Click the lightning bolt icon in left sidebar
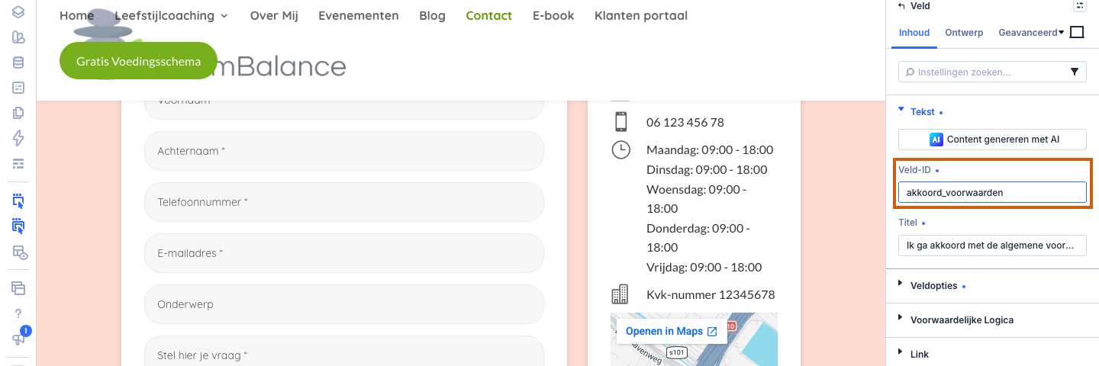This screenshot has width=1099, height=366. point(18,138)
